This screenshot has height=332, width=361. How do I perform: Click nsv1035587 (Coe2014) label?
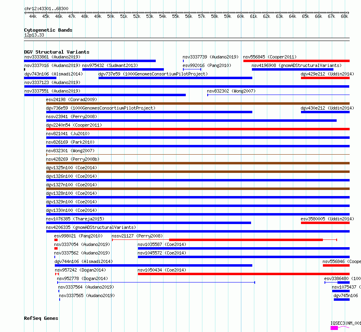pyautogui.click(x=162, y=244)
